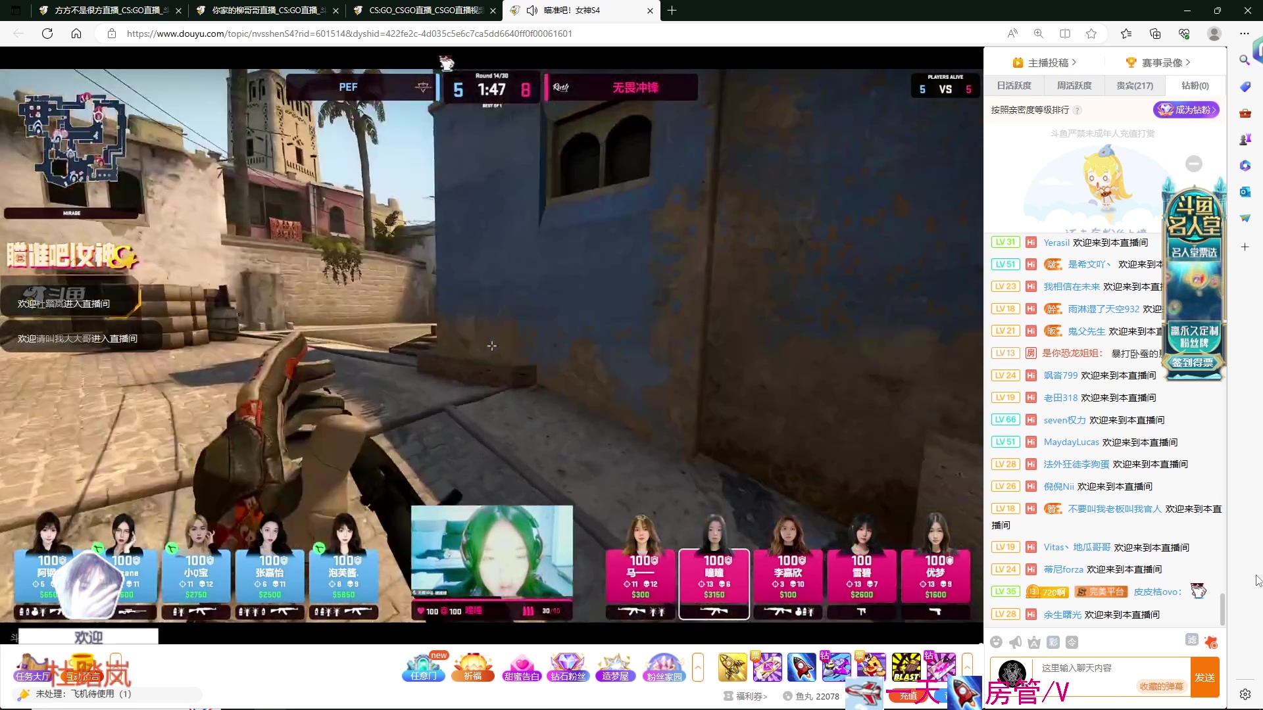Click the 发送 send button

1205,677
